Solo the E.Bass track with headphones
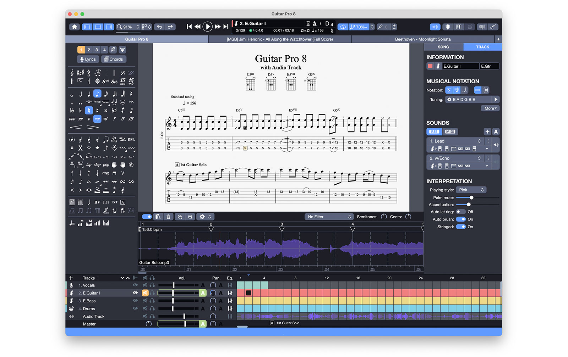 point(152,301)
